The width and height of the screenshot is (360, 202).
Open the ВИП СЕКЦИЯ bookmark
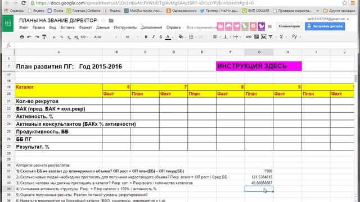pos(256,11)
